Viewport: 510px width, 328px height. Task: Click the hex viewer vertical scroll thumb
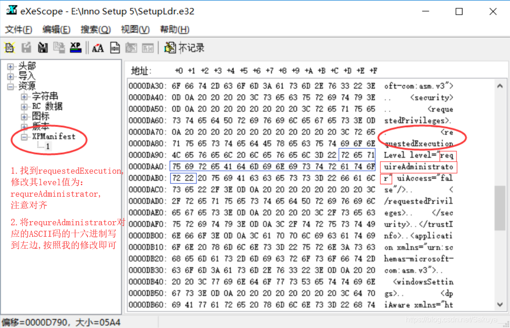pos(500,208)
